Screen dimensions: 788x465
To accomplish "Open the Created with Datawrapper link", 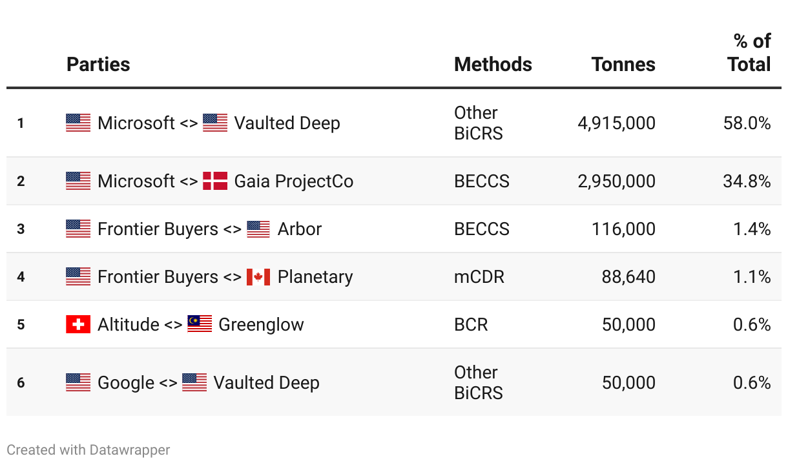I will (88, 449).
